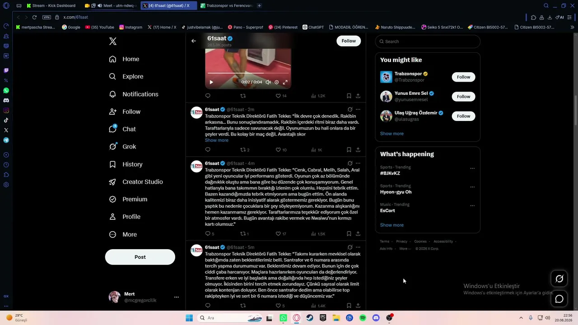Play the video in the top post
This screenshot has height=325, width=578.
tap(211, 82)
